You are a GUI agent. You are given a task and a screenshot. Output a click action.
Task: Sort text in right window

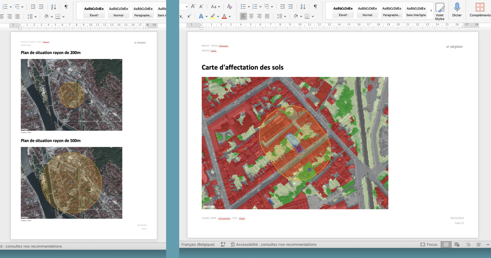coord(303,7)
